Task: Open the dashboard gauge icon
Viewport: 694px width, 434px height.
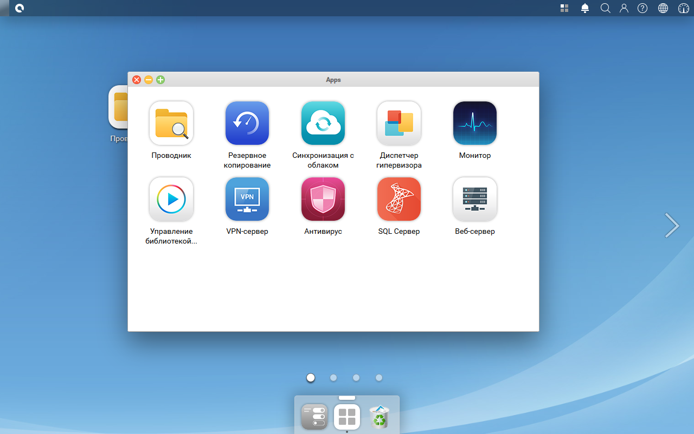Action: point(684,8)
